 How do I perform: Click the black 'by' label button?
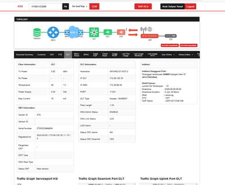(x=66, y=6)
